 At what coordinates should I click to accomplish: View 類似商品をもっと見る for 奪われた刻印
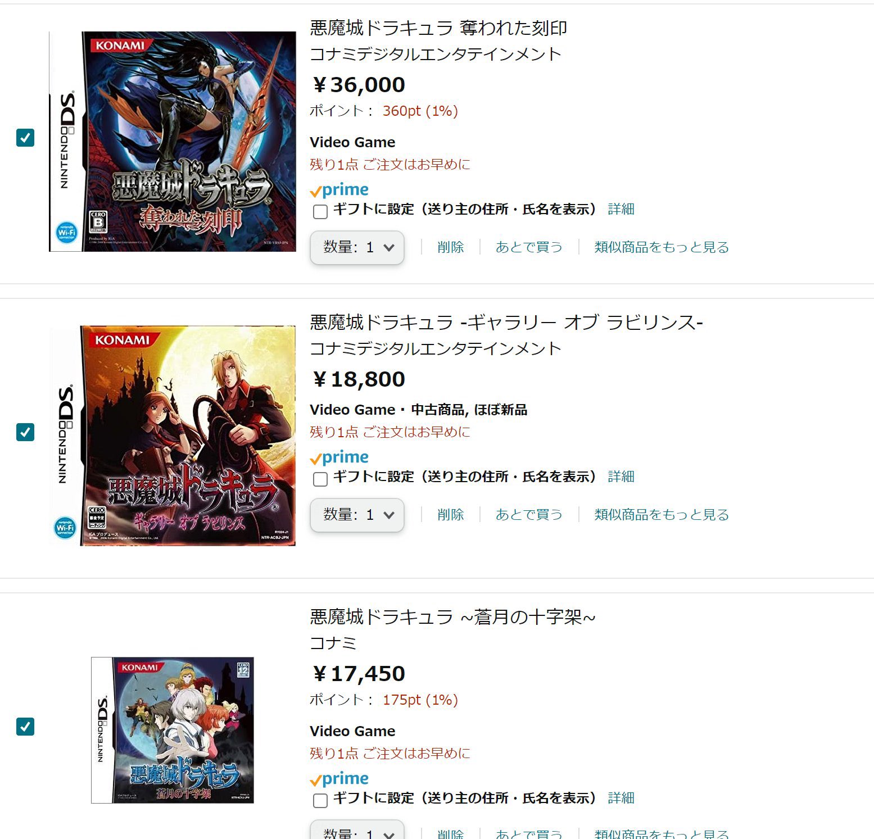click(x=662, y=247)
